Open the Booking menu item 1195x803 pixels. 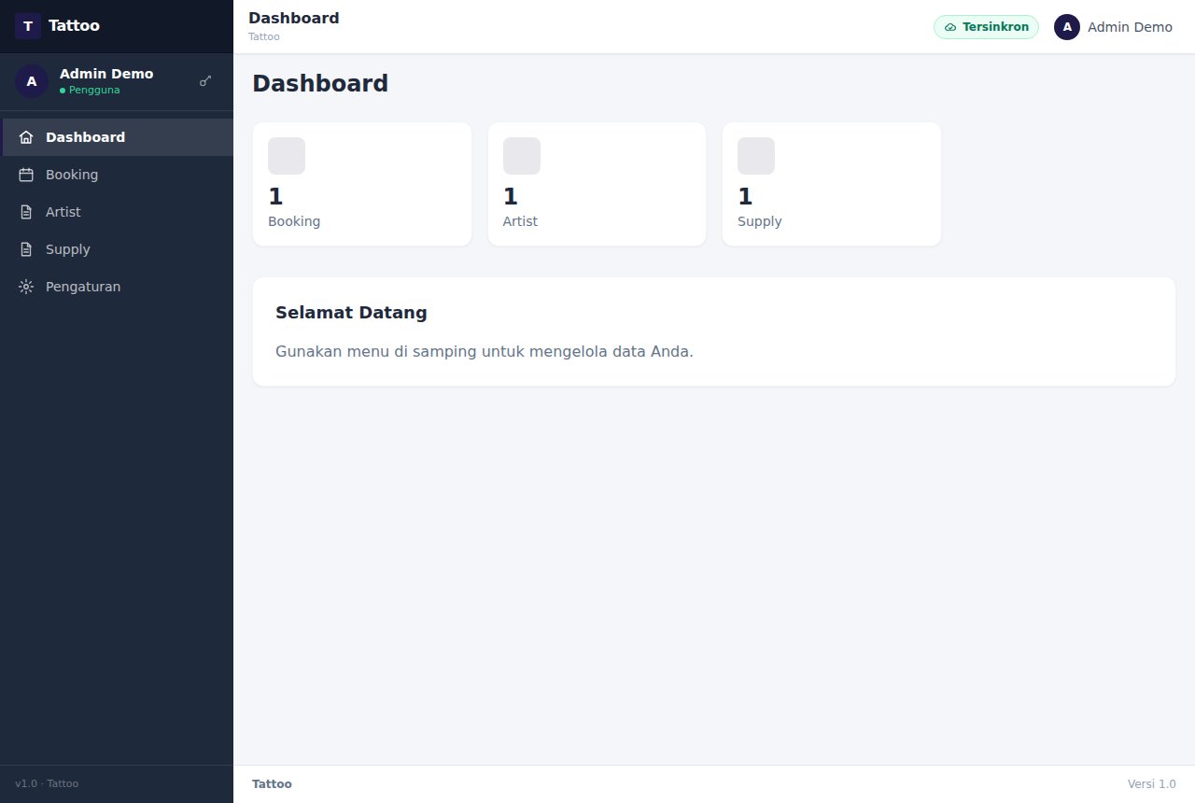click(x=117, y=175)
